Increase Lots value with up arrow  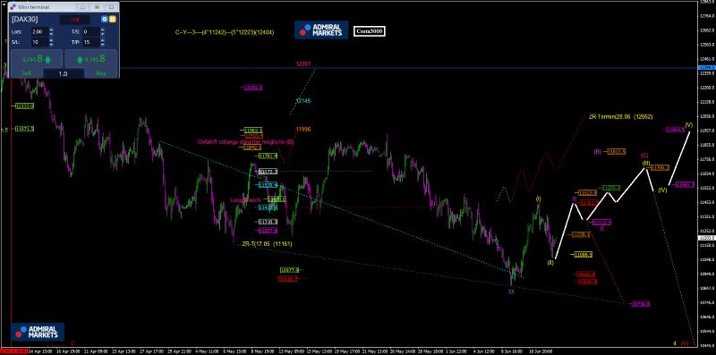click(x=51, y=30)
